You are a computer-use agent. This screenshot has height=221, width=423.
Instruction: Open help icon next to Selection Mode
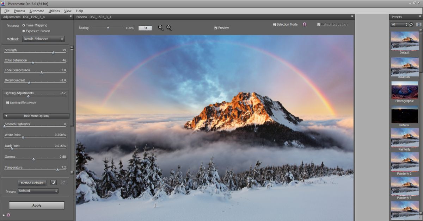305,25
